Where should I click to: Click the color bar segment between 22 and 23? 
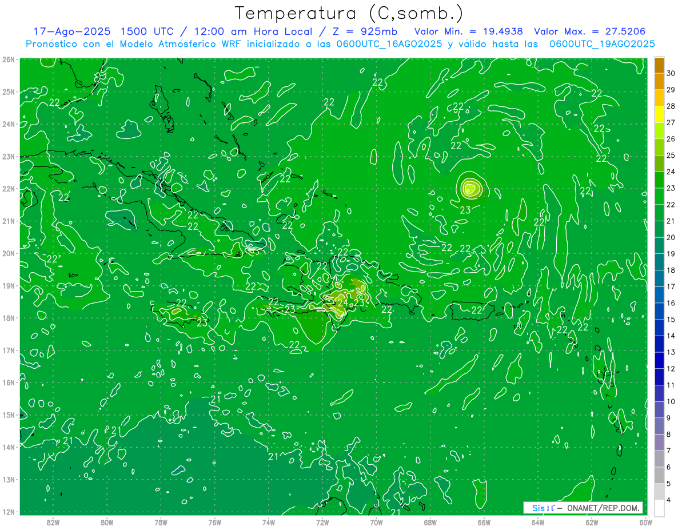point(659,196)
